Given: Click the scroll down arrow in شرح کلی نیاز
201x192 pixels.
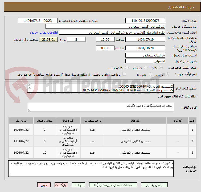Looking at the screenshot, I should (x=29, y=87).
